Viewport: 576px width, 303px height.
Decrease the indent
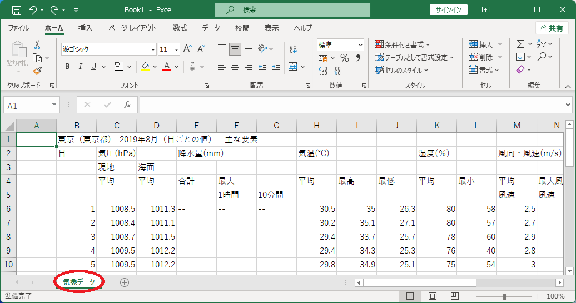[262, 67]
